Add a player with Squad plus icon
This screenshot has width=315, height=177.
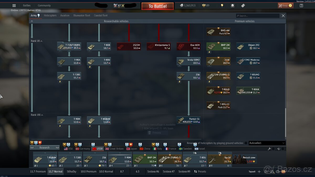tap(259, 171)
